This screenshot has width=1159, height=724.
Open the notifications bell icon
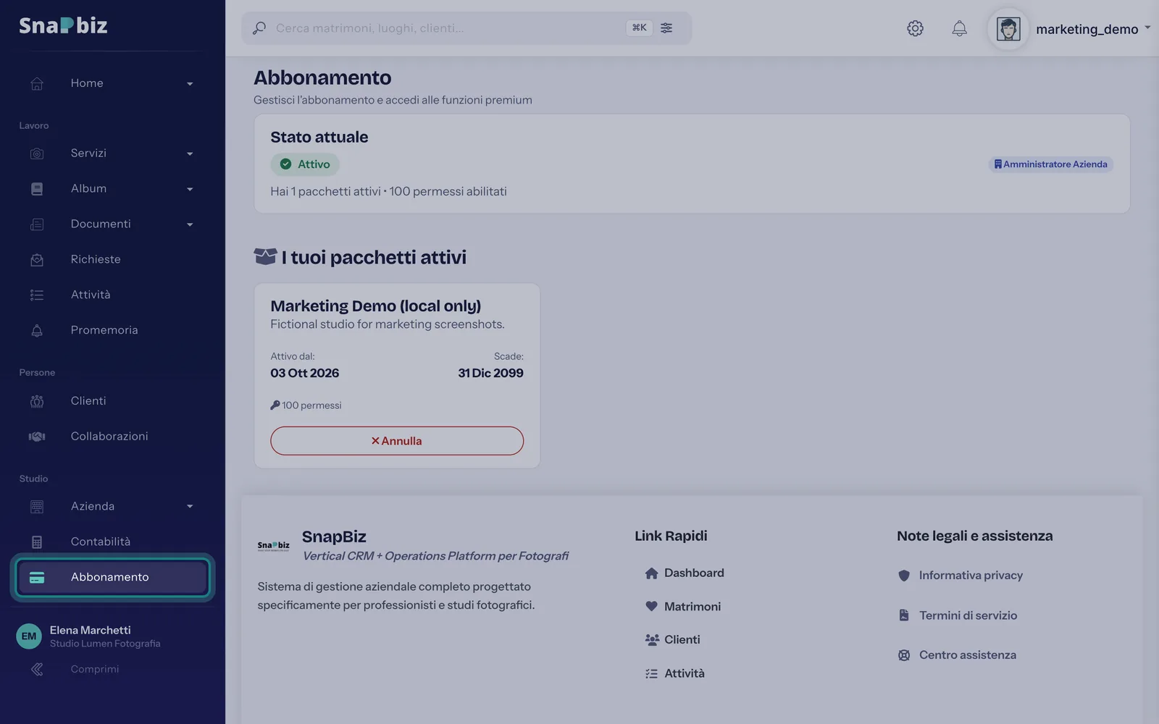pos(959,28)
